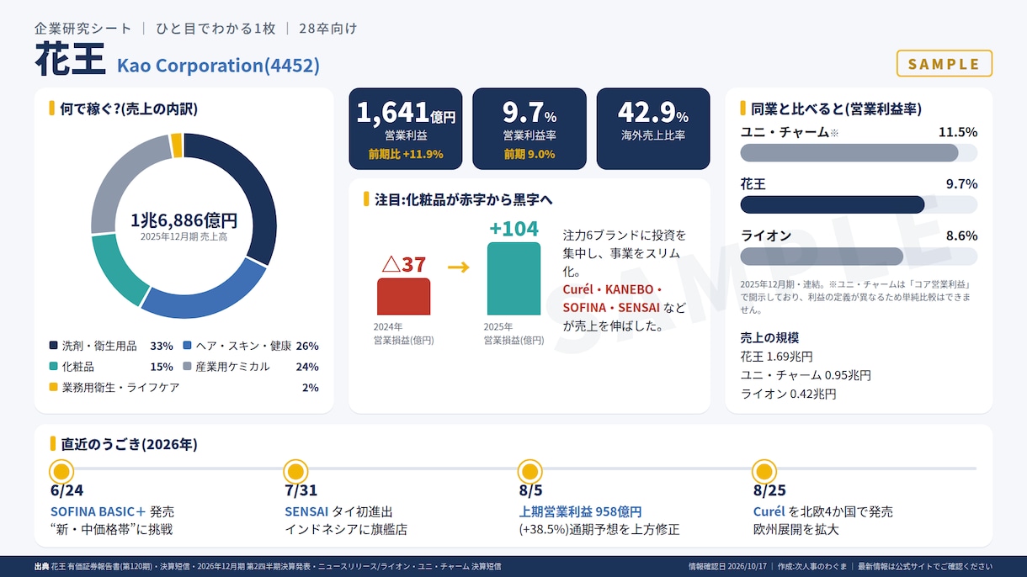Click the 前期 9.0% text

point(529,154)
